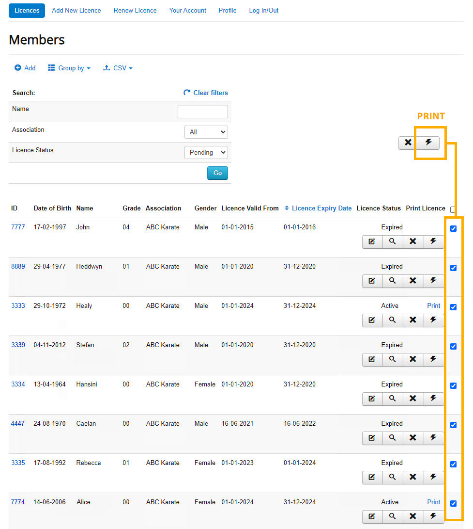Click edit icon for member Caelan

(372, 438)
